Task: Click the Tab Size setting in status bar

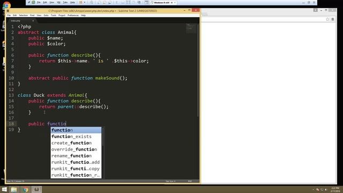Action: tap(170, 181)
